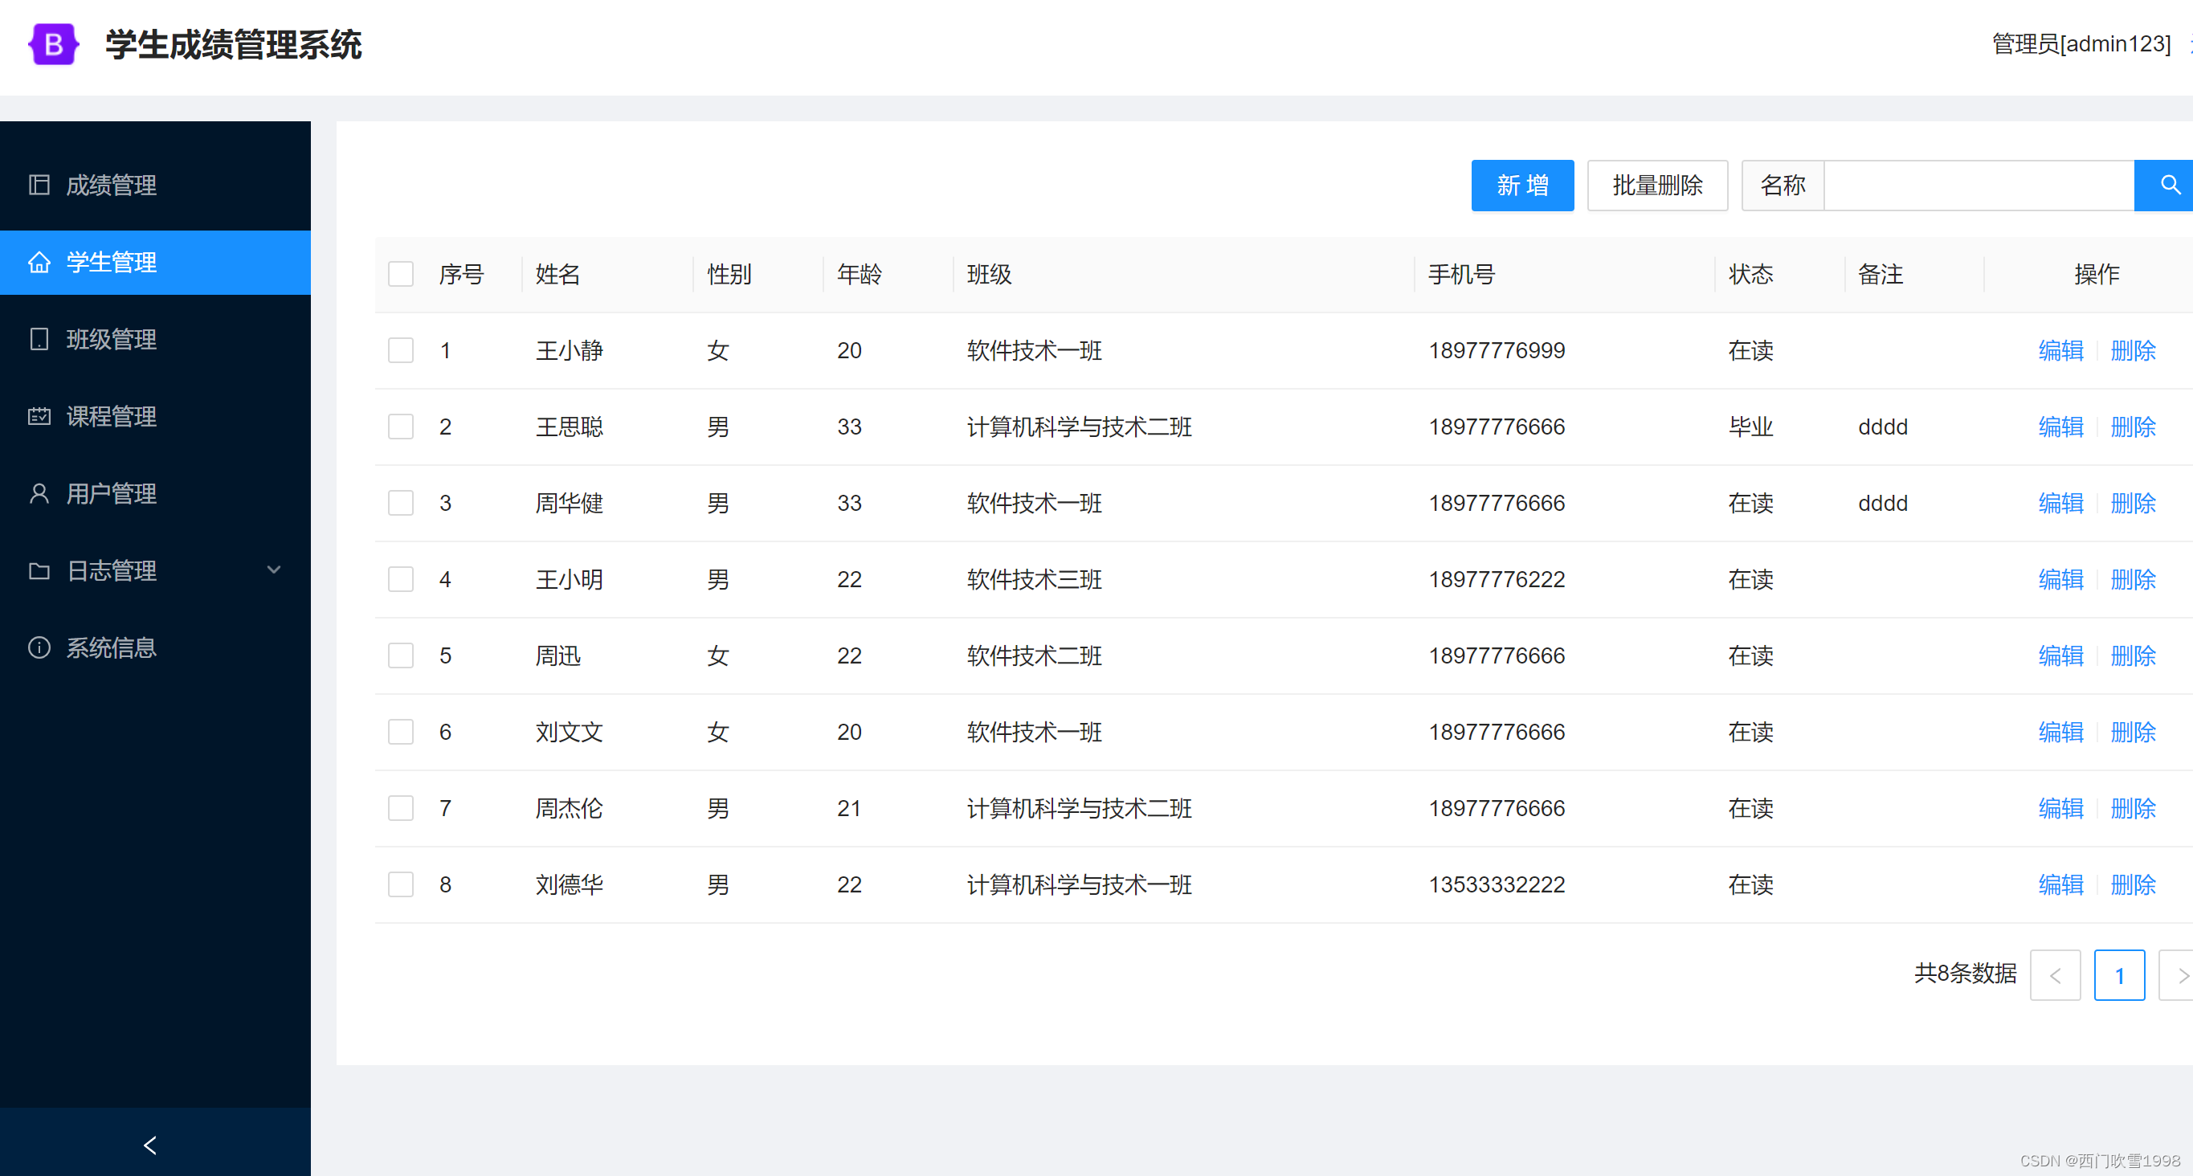Click the home icon beside 学生管理

click(39, 263)
